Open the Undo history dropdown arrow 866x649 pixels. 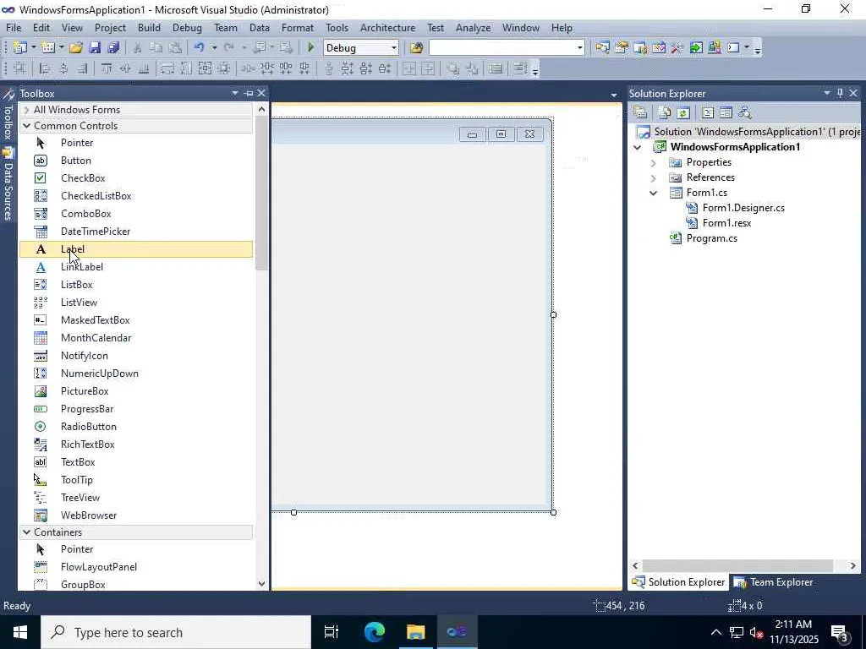point(214,48)
